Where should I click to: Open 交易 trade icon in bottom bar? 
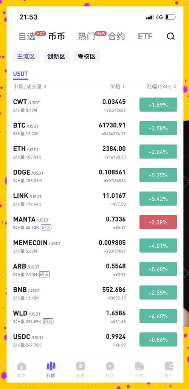[x=81, y=366]
